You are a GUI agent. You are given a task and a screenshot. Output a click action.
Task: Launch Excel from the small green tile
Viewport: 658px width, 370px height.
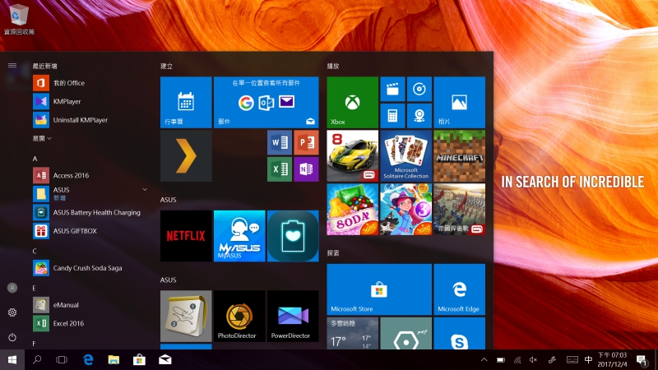[280, 169]
